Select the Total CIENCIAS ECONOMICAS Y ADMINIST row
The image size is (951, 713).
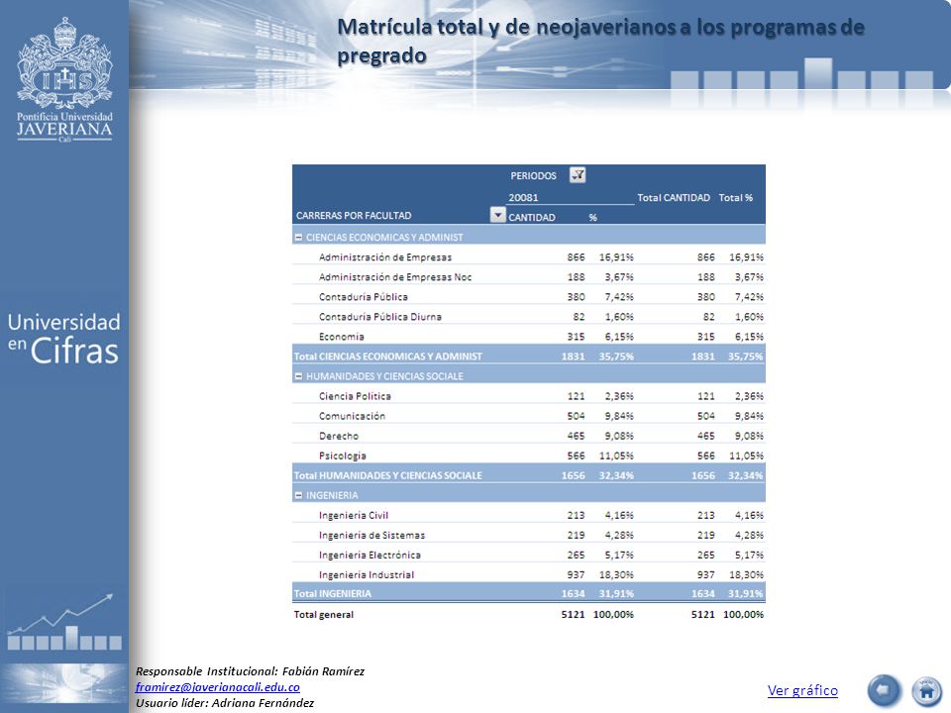tap(528, 356)
